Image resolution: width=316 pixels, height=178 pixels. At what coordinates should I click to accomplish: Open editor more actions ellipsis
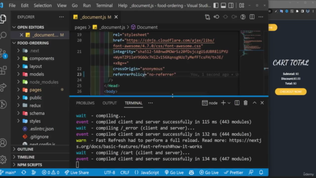pyautogui.click(x=261, y=17)
